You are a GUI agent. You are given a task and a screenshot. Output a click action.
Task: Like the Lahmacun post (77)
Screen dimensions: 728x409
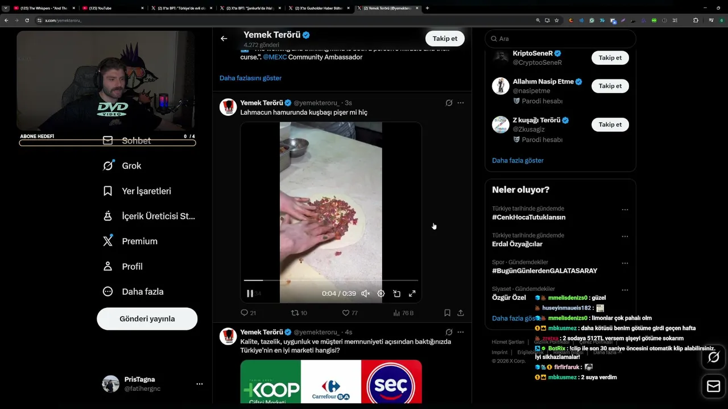(349, 313)
